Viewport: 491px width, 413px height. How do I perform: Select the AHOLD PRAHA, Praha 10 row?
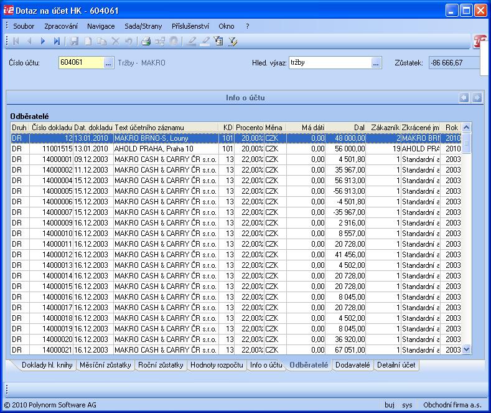[x=236, y=149]
